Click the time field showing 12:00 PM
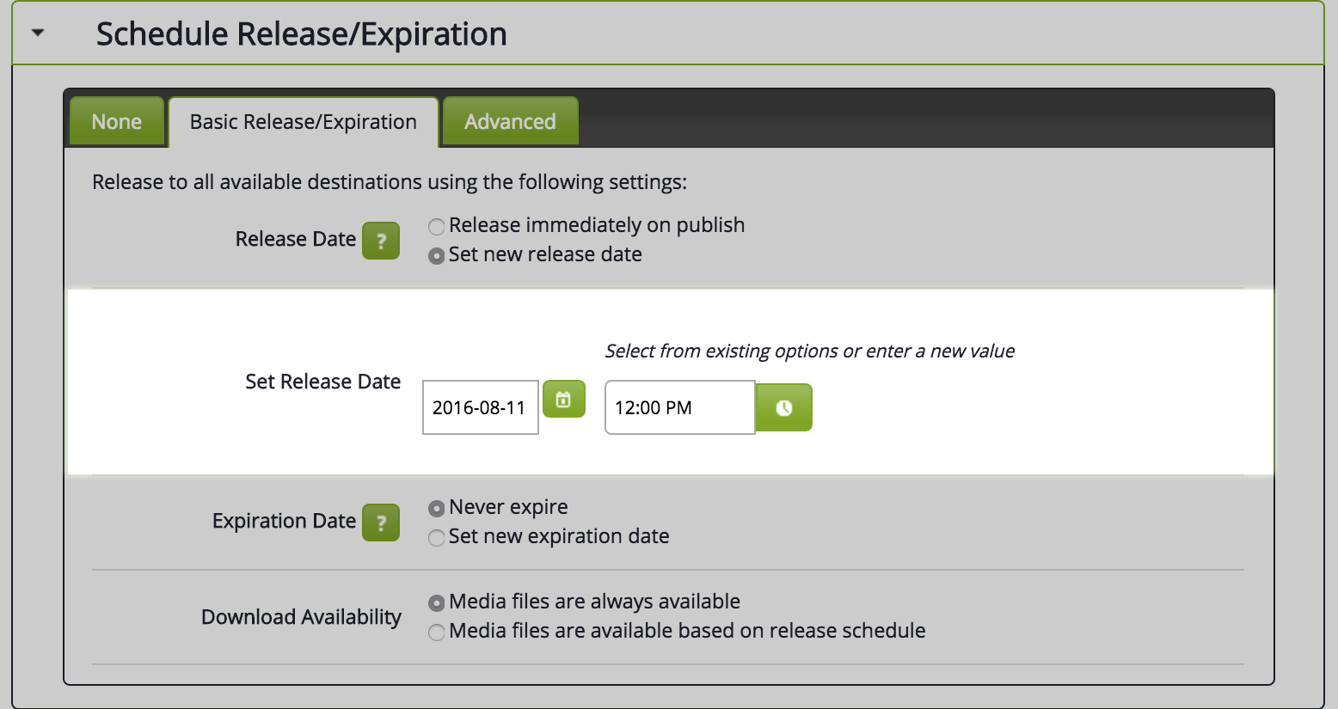This screenshot has width=1338, height=709. 679,407
